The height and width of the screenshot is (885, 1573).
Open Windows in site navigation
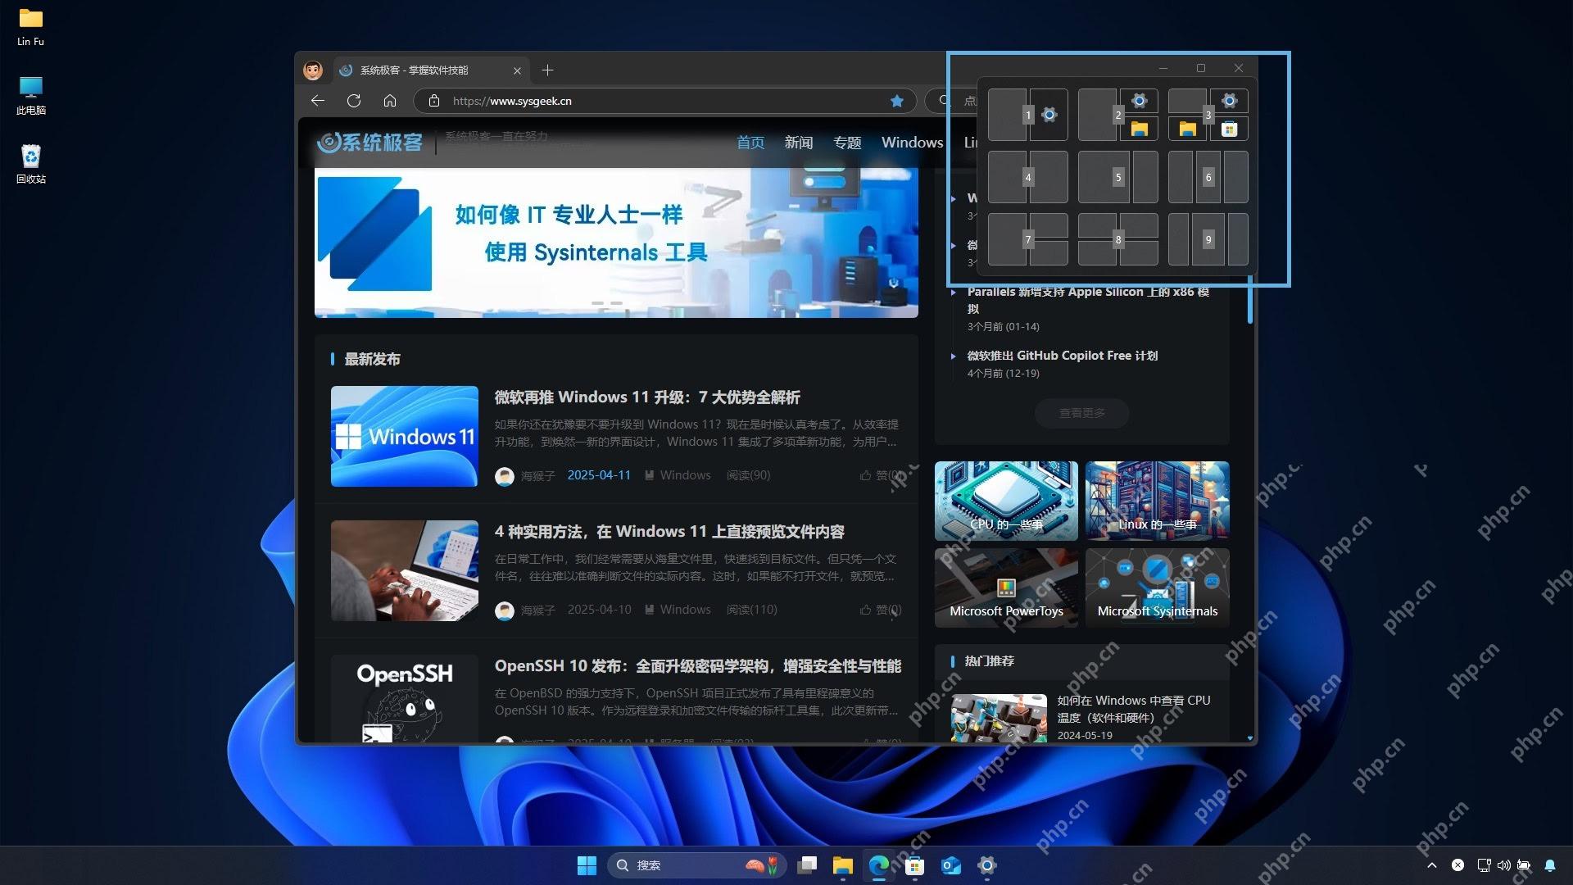(x=912, y=143)
